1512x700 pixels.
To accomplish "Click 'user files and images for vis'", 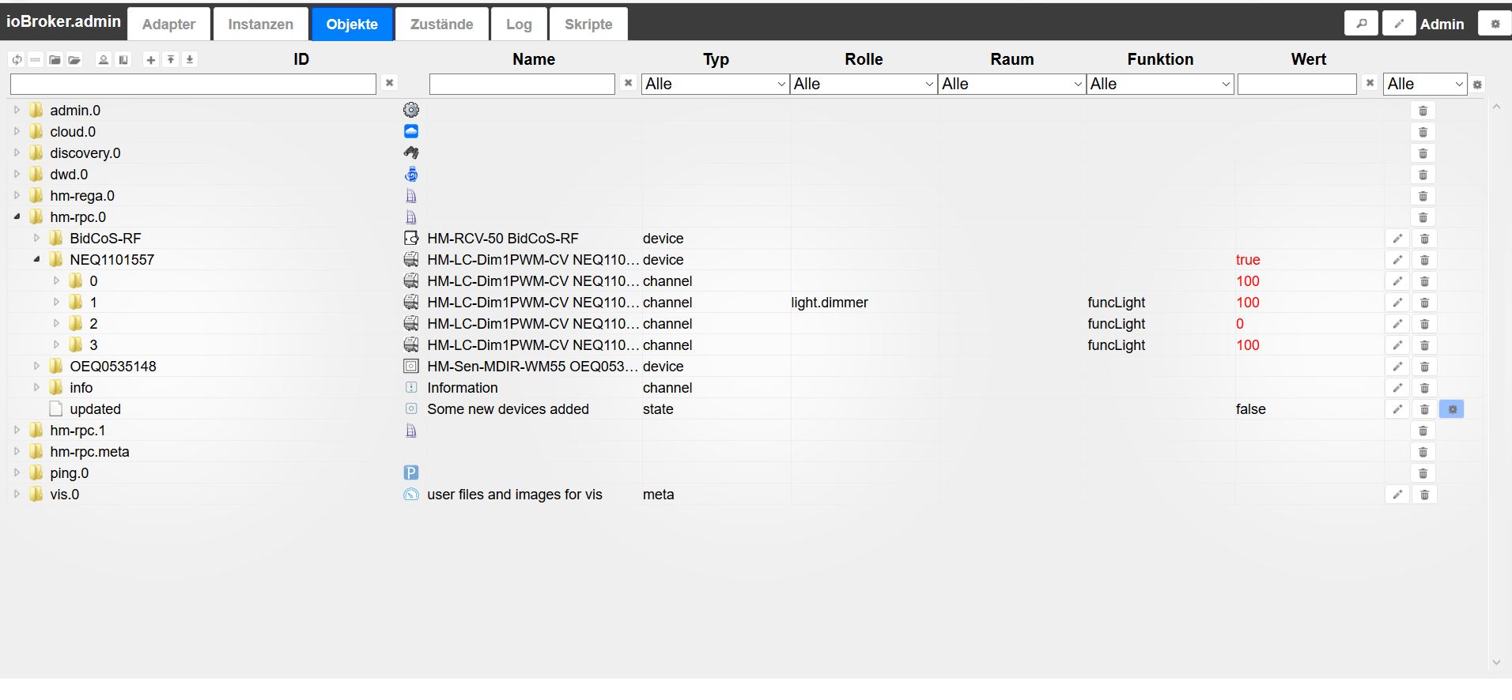I will click(x=515, y=495).
